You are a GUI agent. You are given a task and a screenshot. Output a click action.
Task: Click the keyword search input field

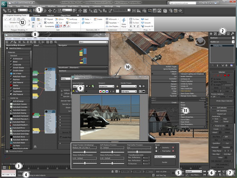(x=182, y=4)
